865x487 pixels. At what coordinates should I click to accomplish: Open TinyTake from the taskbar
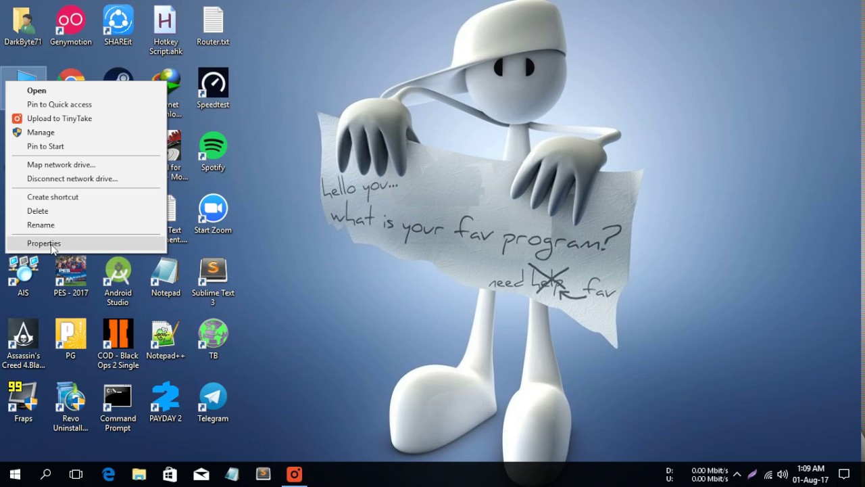tap(295, 474)
